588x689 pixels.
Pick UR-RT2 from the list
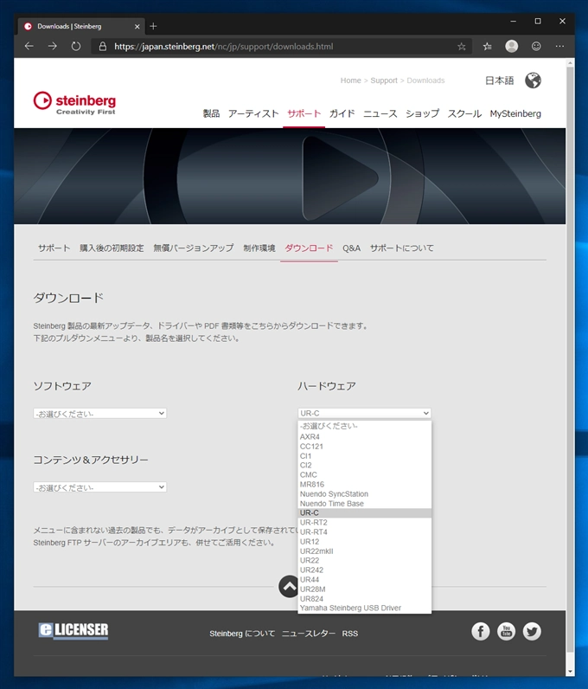[365, 523]
